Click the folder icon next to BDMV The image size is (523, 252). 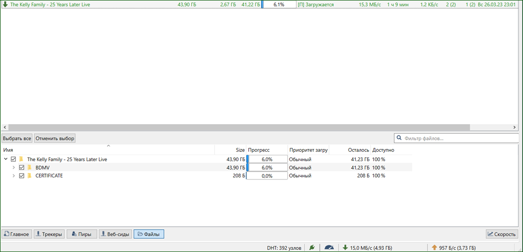tap(29, 167)
